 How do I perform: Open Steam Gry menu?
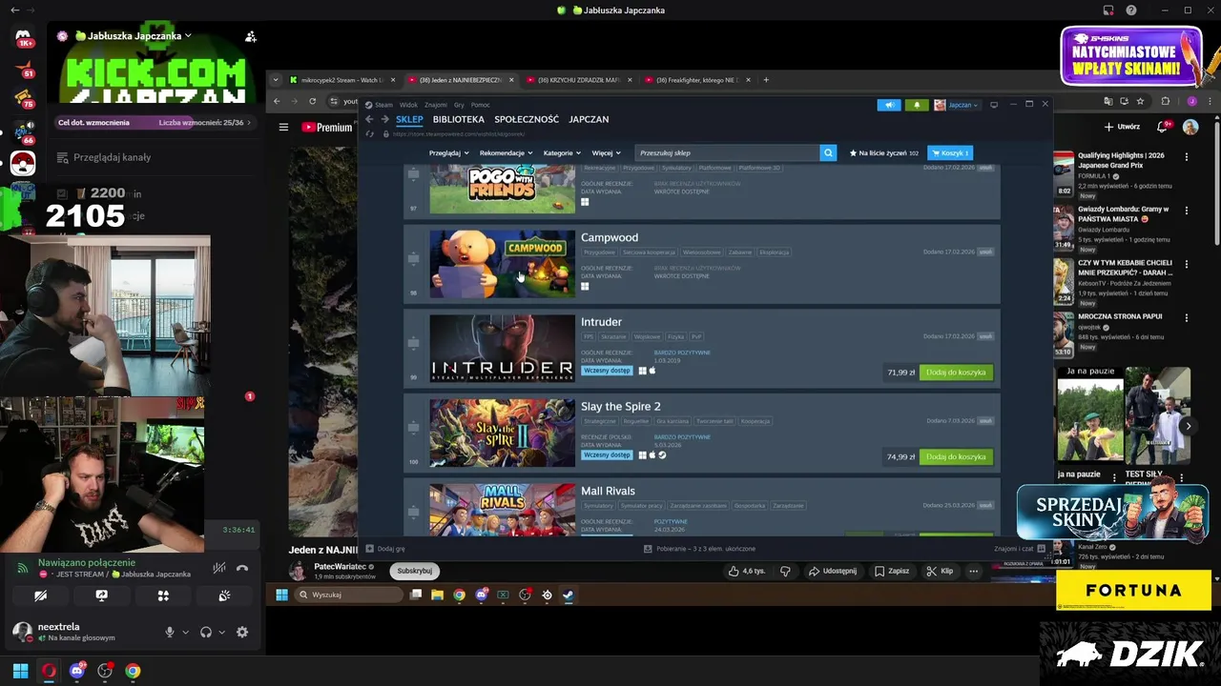coord(459,105)
